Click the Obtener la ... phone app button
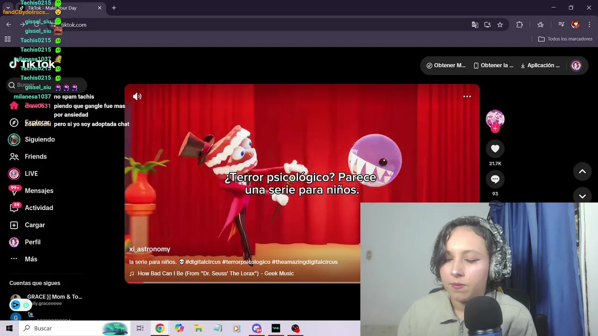Image resolution: width=598 pixels, height=336 pixels. [x=493, y=65]
